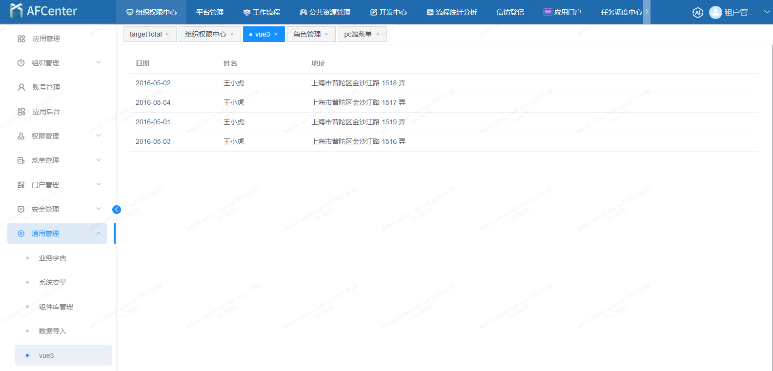The width and height of the screenshot is (773, 371).
Task: Select the 应用管理 sidebar item
Action: (x=46, y=39)
